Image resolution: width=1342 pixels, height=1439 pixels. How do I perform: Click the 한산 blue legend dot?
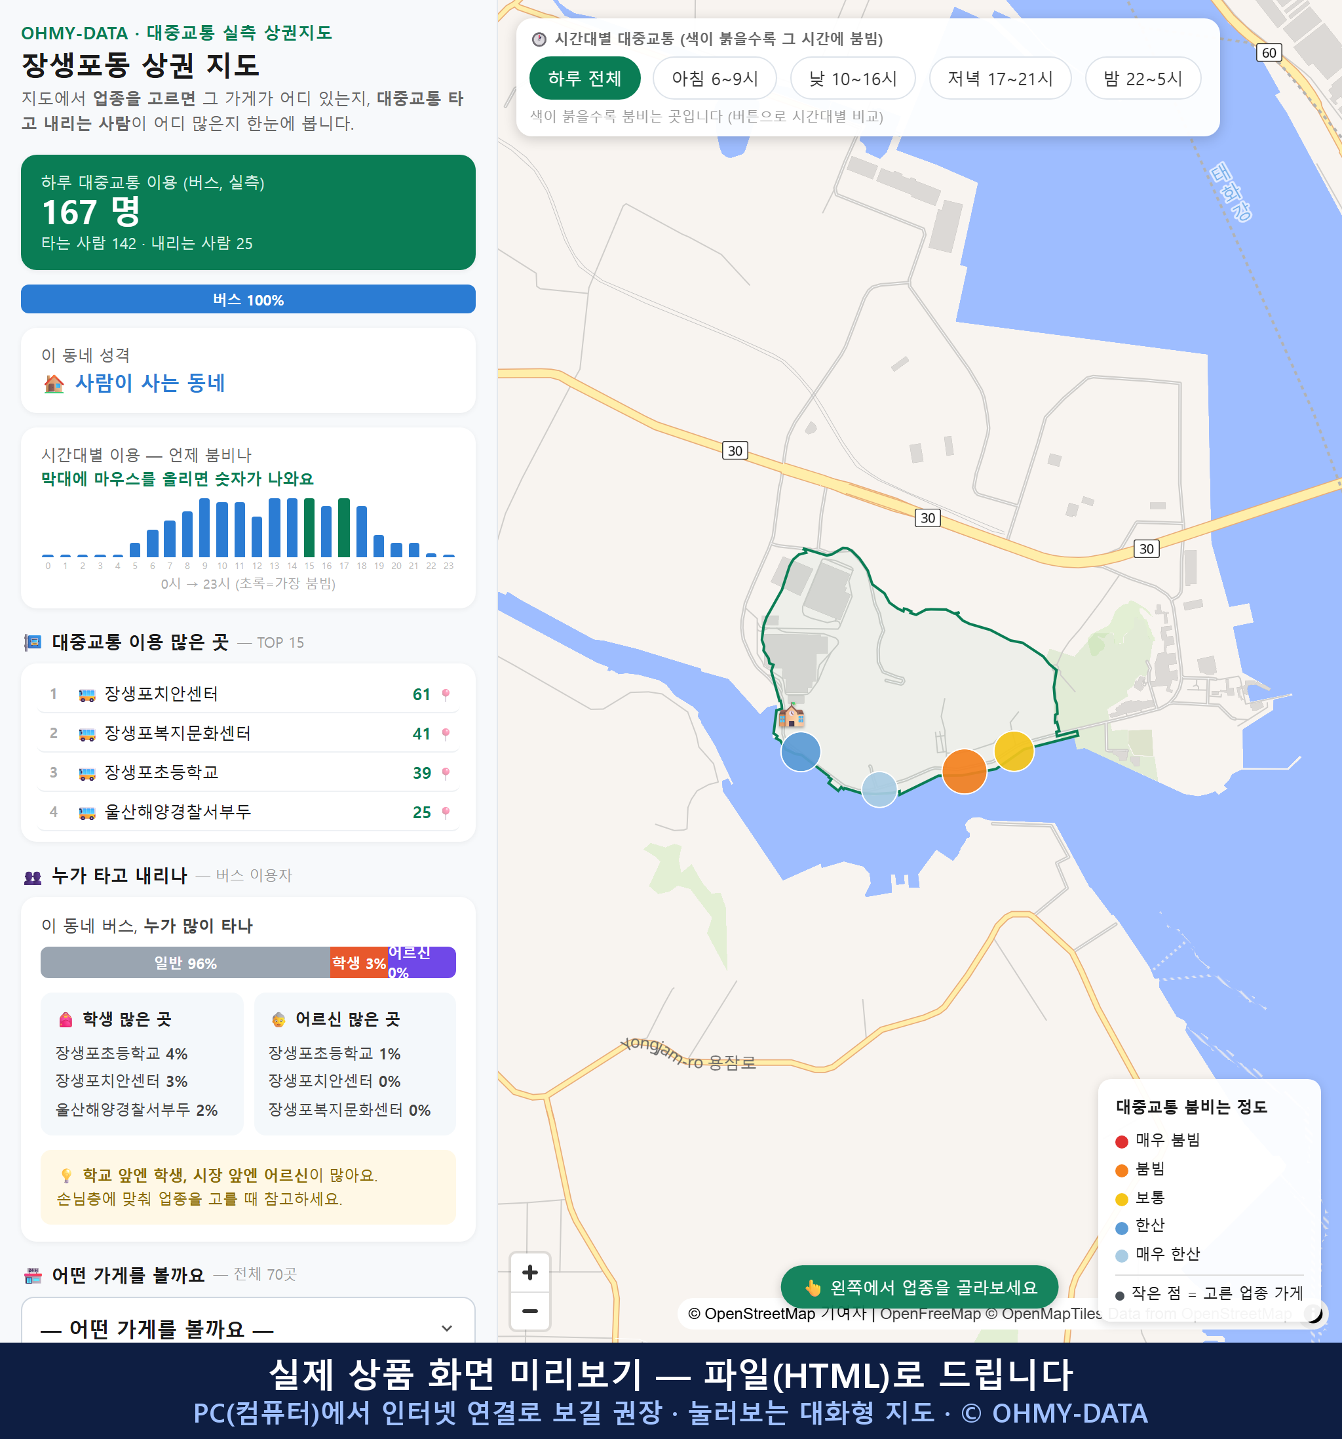[x=1121, y=1228]
